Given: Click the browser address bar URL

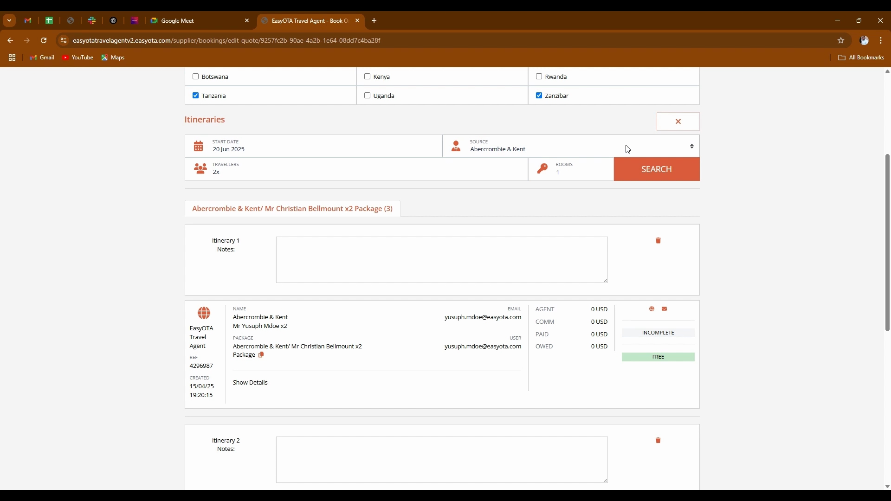Looking at the screenshot, I should pos(226,40).
